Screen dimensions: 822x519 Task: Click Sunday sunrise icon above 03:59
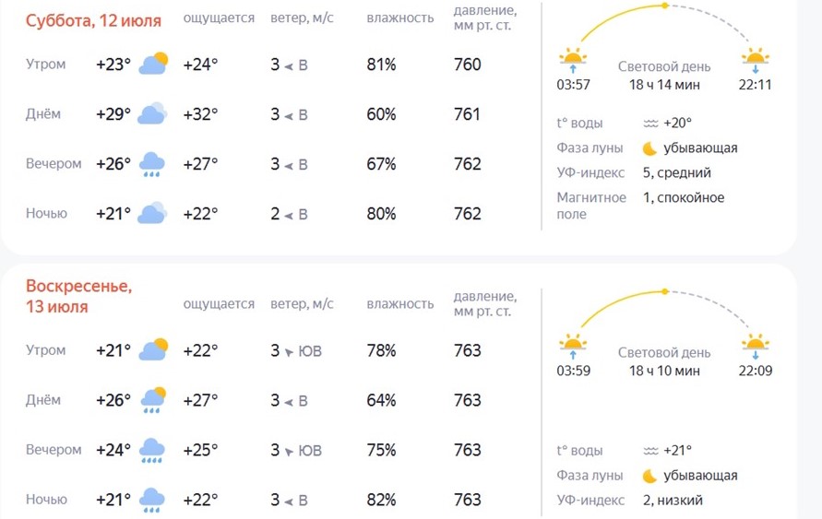click(x=573, y=347)
